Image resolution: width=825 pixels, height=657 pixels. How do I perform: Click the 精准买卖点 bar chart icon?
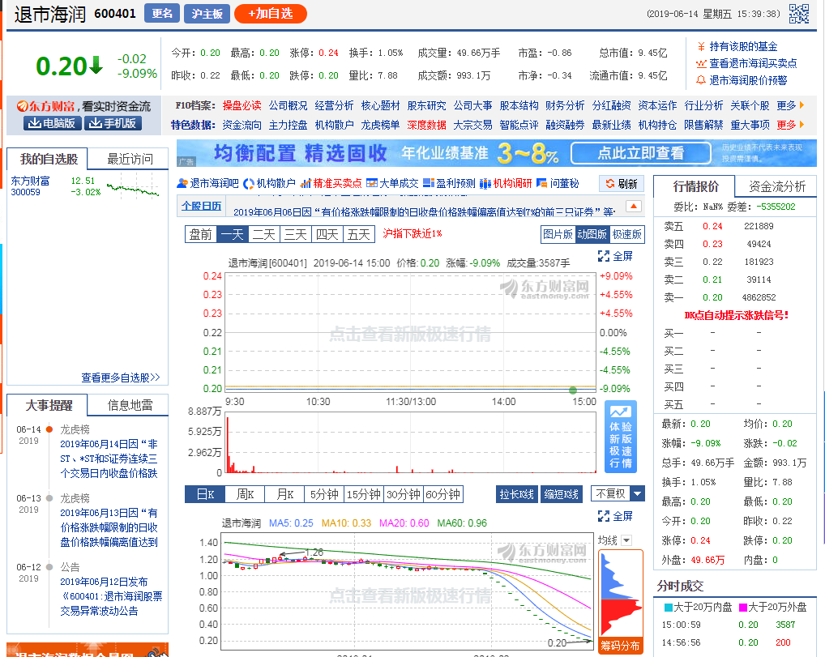click(x=306, y=183)
